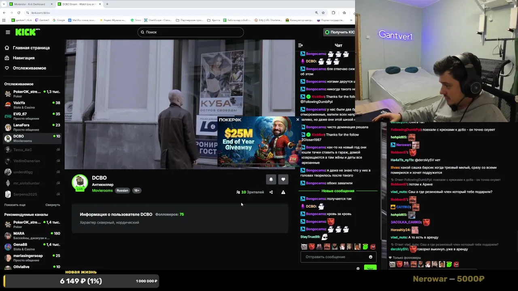Select DCBO in followed channels list
518x291 pixels.
click(32, 138)
